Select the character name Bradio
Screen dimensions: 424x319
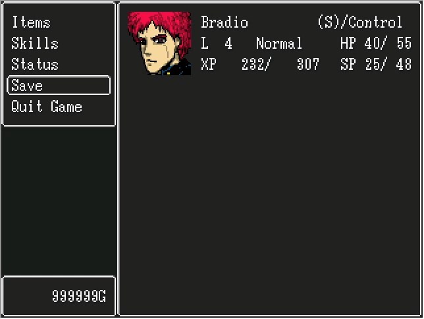tap(225, 22)
